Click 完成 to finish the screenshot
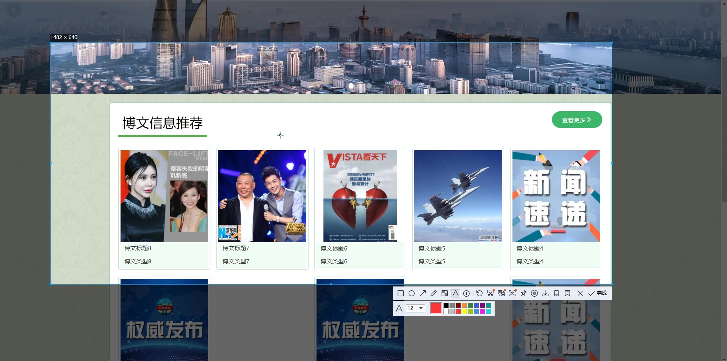Viewport: 727px width, 361px height. pyautogui.click(x=597, y=293)
